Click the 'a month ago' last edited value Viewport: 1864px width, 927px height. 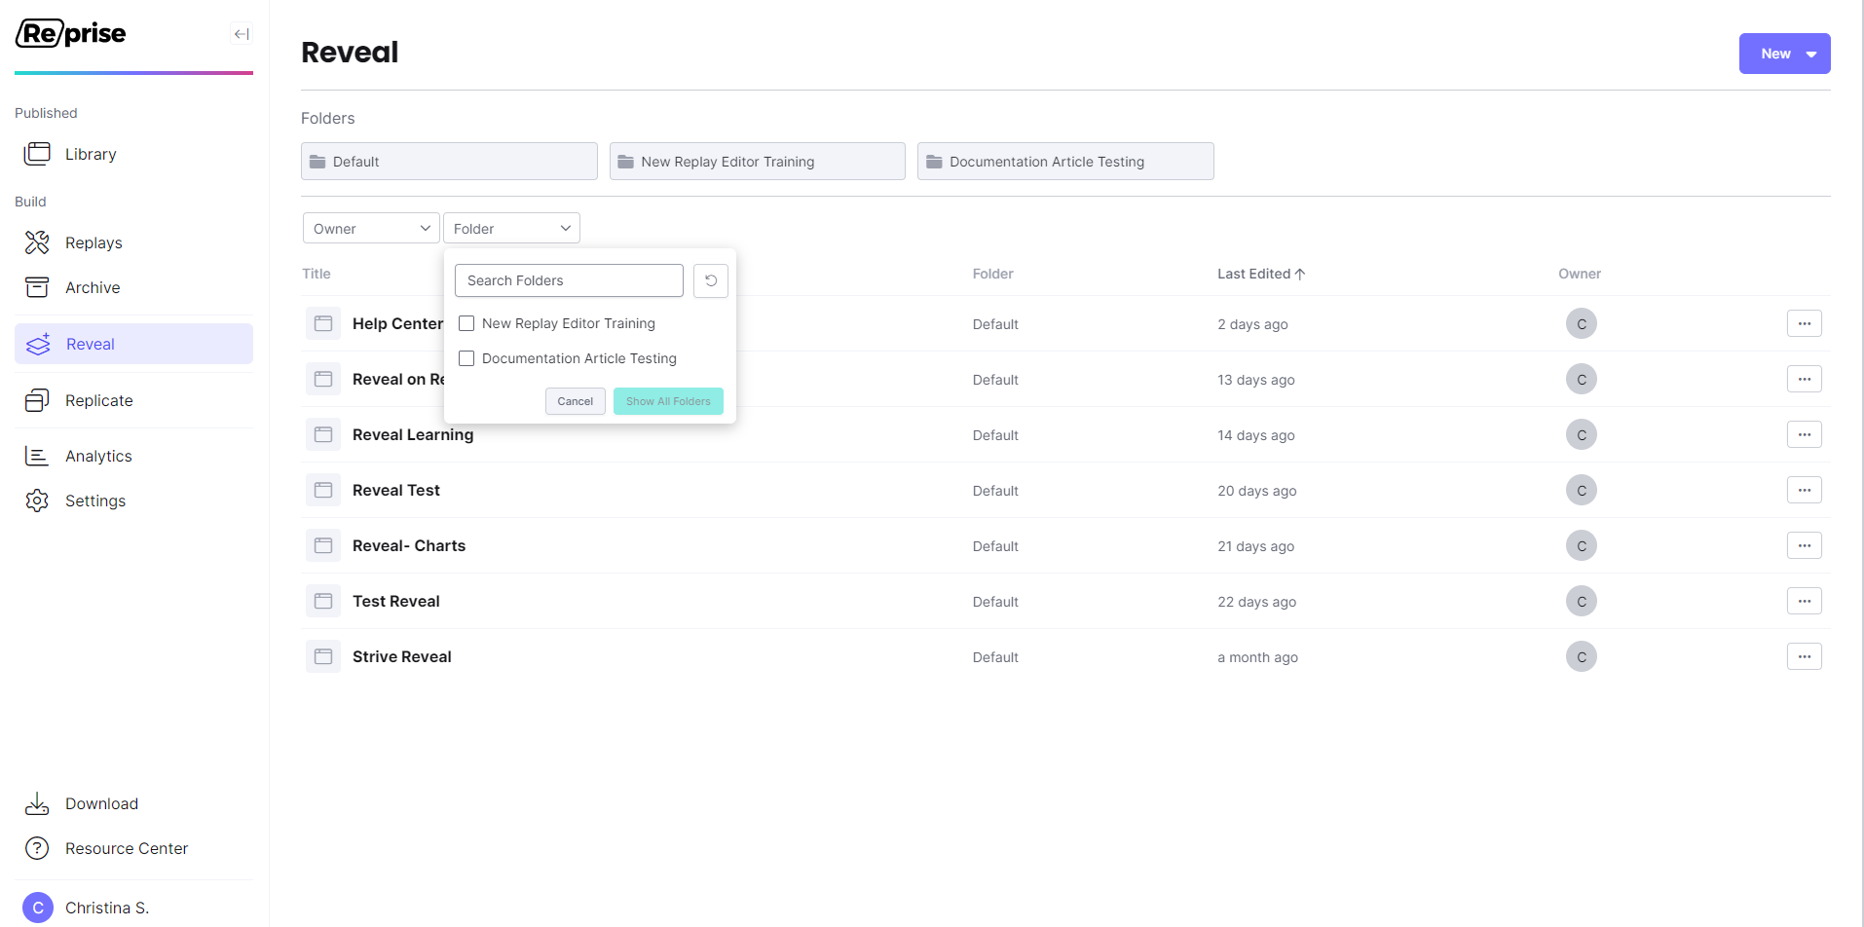click(1257, 657)
